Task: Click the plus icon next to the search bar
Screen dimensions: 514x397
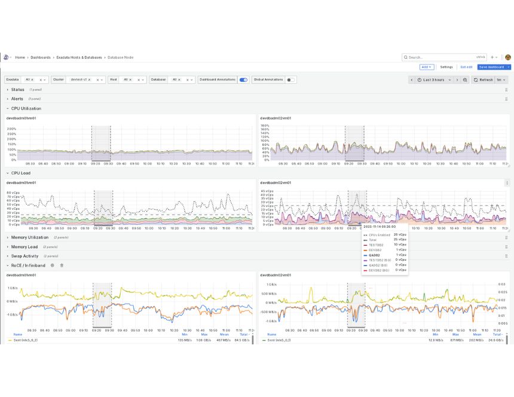Action: [492, 57]
